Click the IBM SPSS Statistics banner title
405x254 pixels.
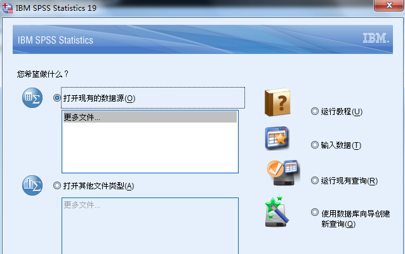point(55,40)
